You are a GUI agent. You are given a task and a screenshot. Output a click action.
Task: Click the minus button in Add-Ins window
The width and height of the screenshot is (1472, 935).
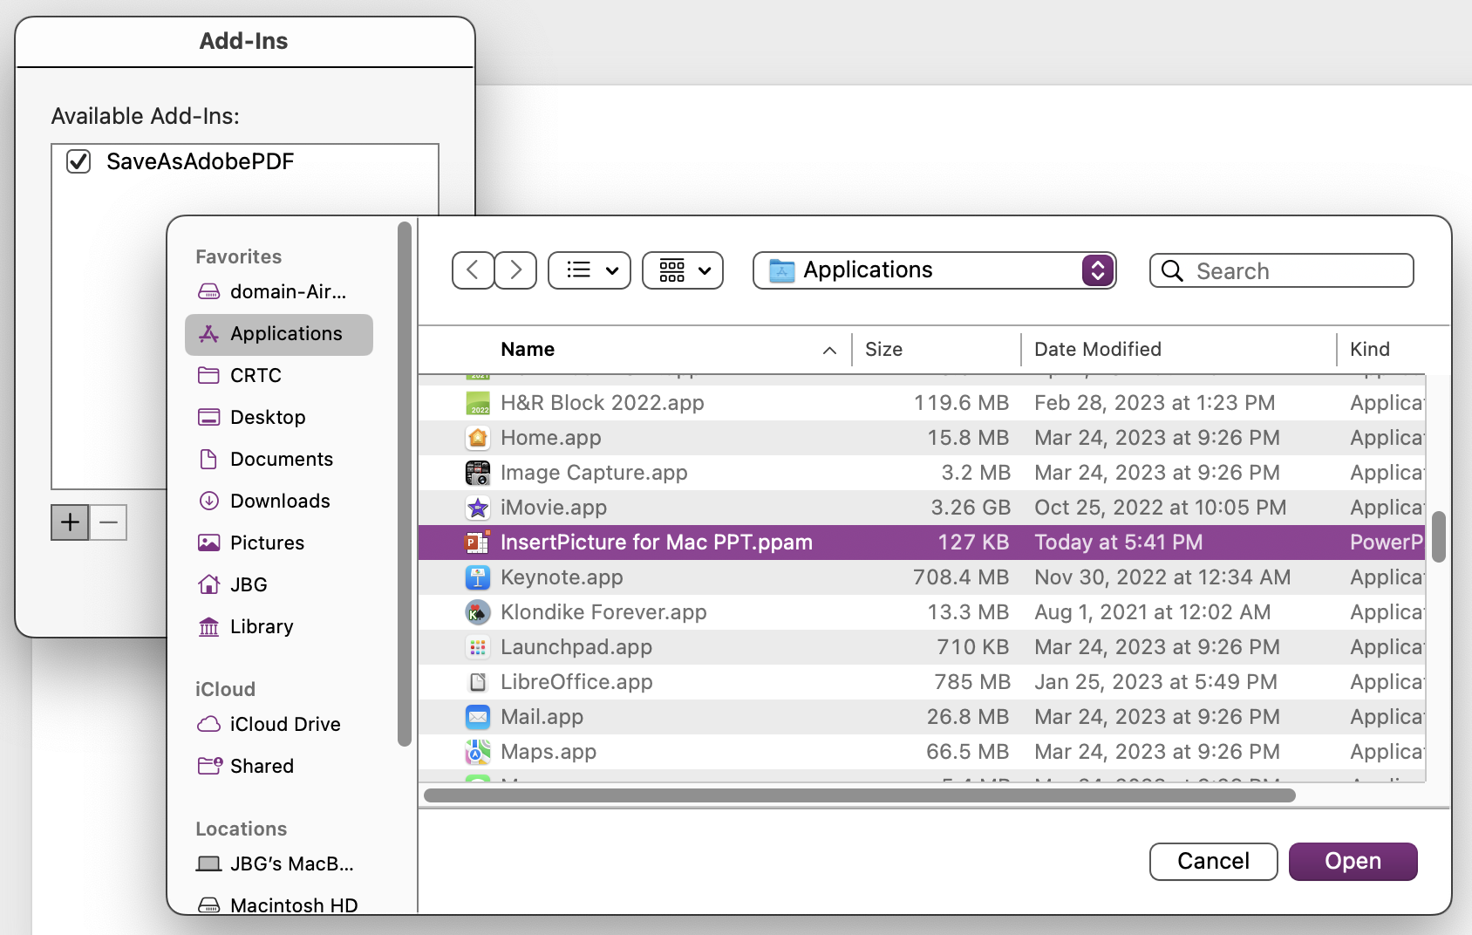pyautogui.click(x=108, y=522)
